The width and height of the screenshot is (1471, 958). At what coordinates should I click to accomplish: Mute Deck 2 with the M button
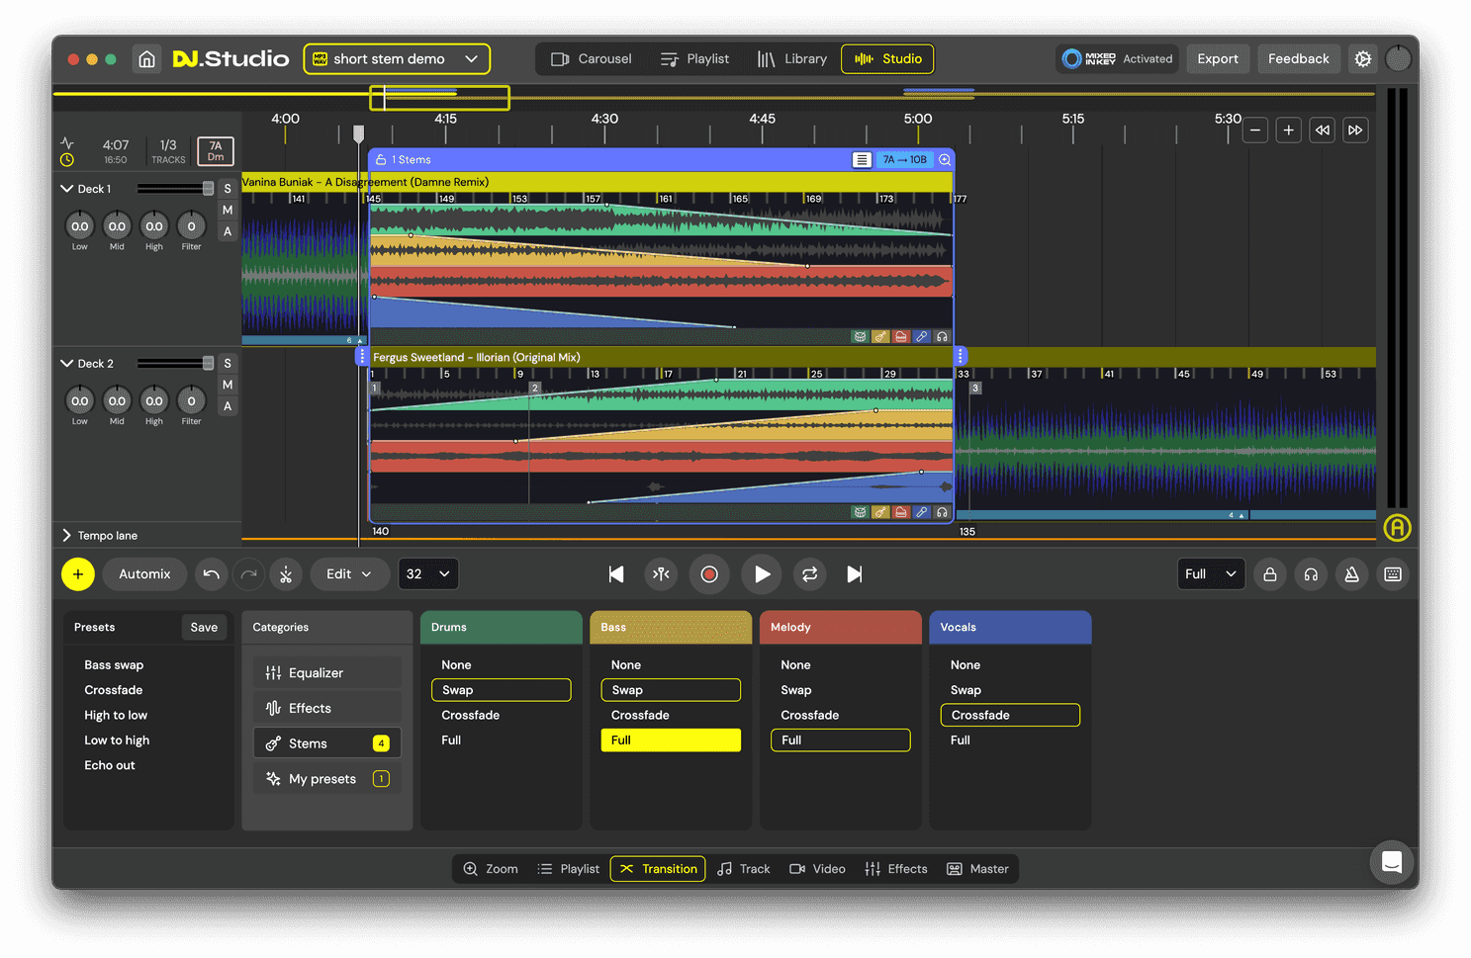tap(228, 385)
